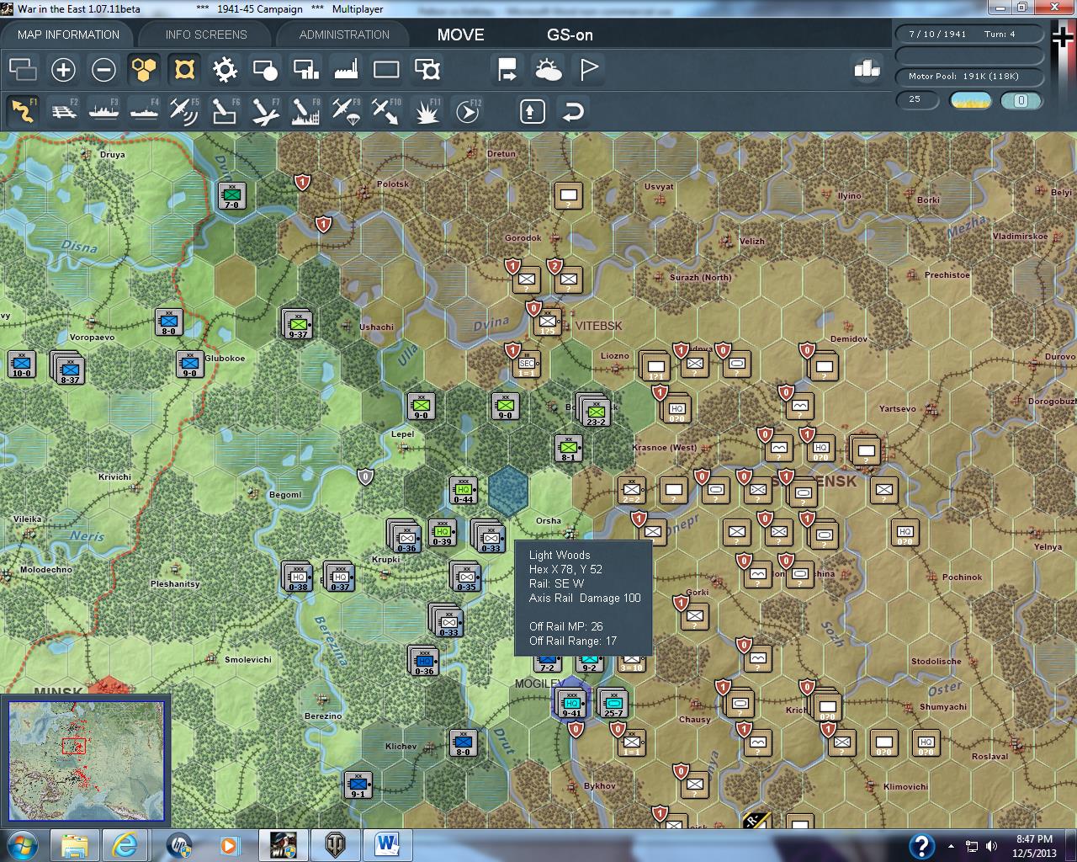Select the 10-0 blue unit at left edge

pyautogui.click(x=22, y=364)
